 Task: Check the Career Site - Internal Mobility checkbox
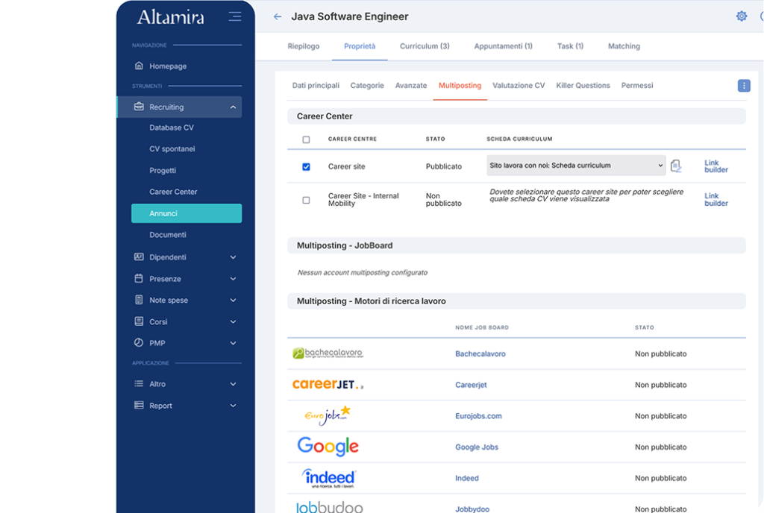[306, 200]
